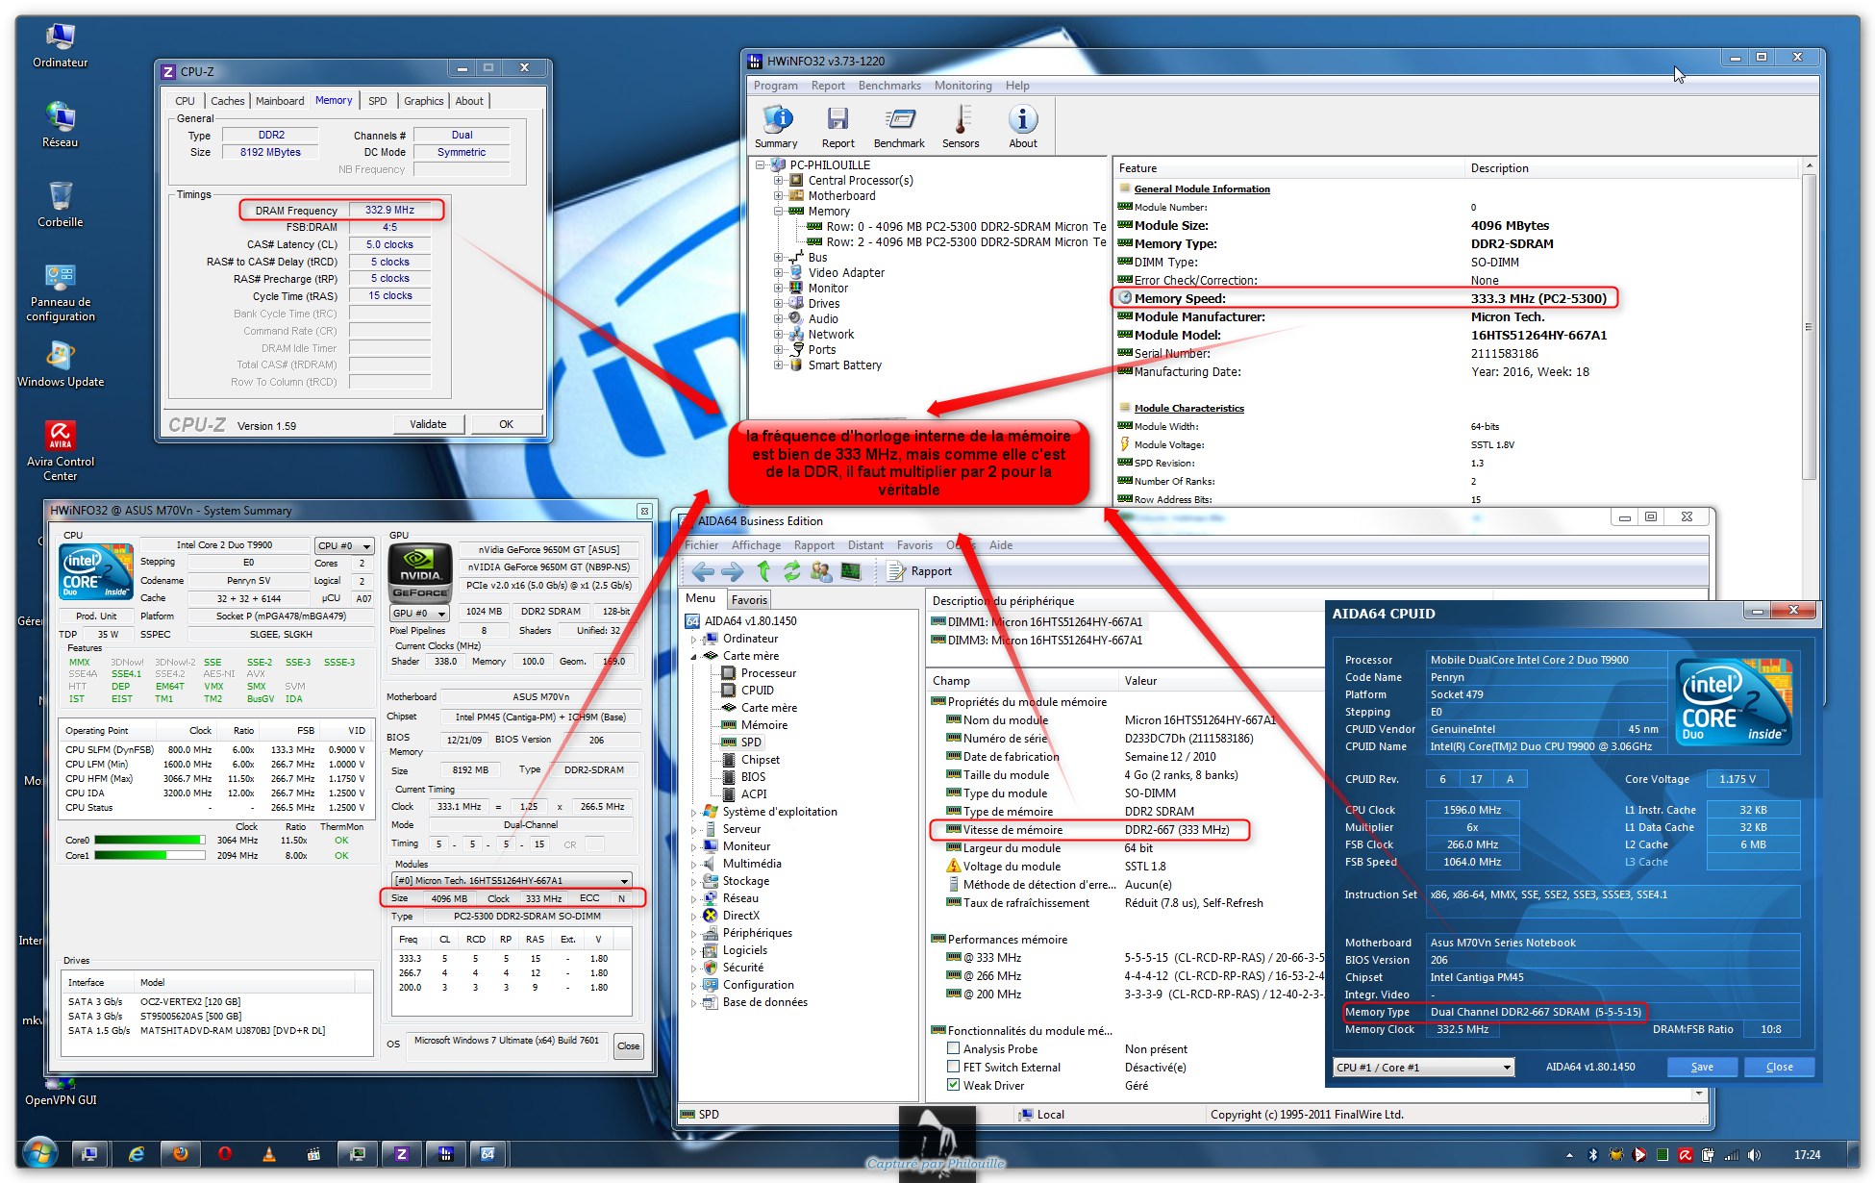Toggle the Analysis Probe checkbox
This screenshot has height=1183, width=1875.
(954, 1049)
